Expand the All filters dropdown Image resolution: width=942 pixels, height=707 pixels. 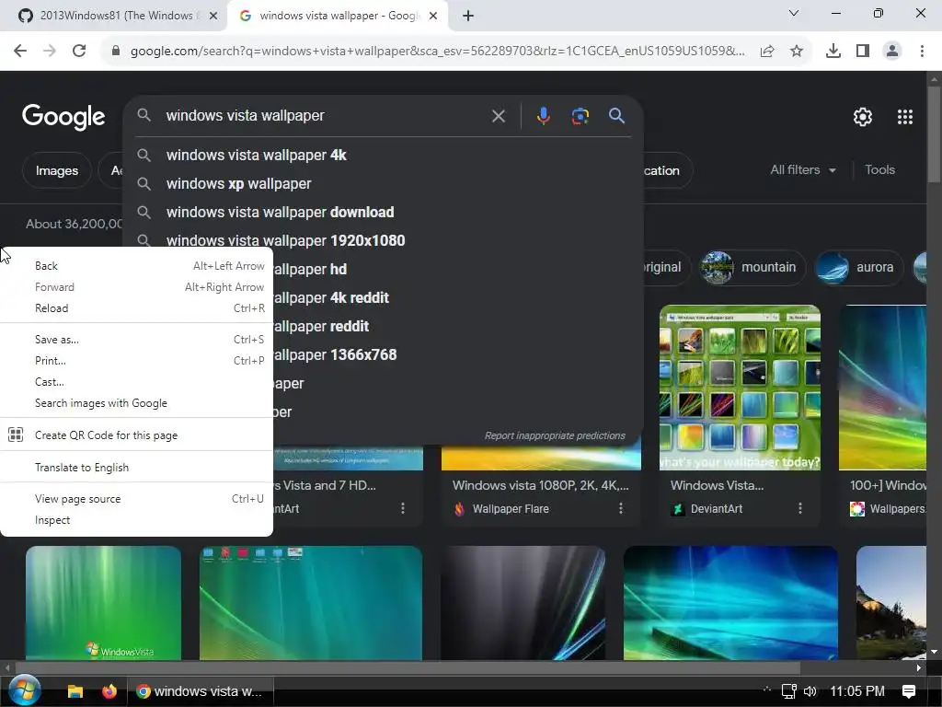[x=803, y=170]
